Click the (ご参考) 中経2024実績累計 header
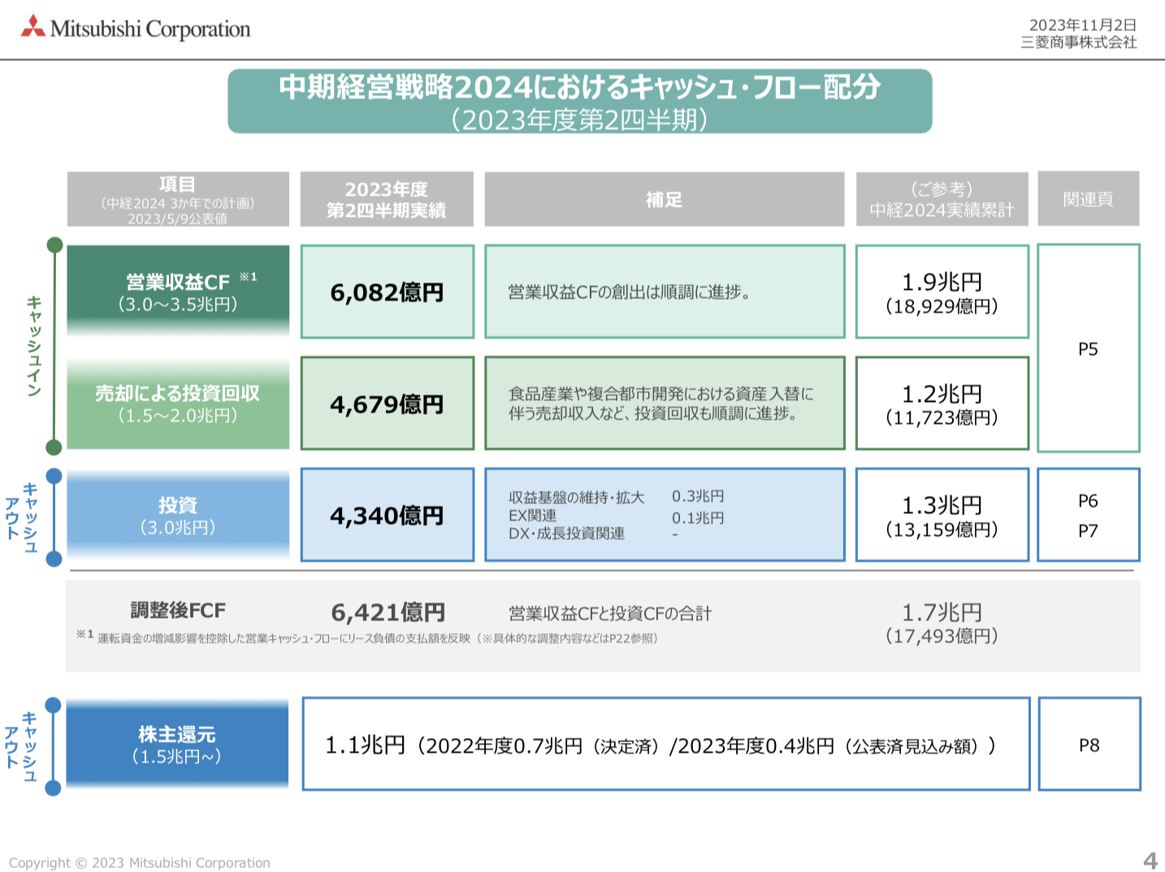Screen dimensions: 1165x872 942,199
